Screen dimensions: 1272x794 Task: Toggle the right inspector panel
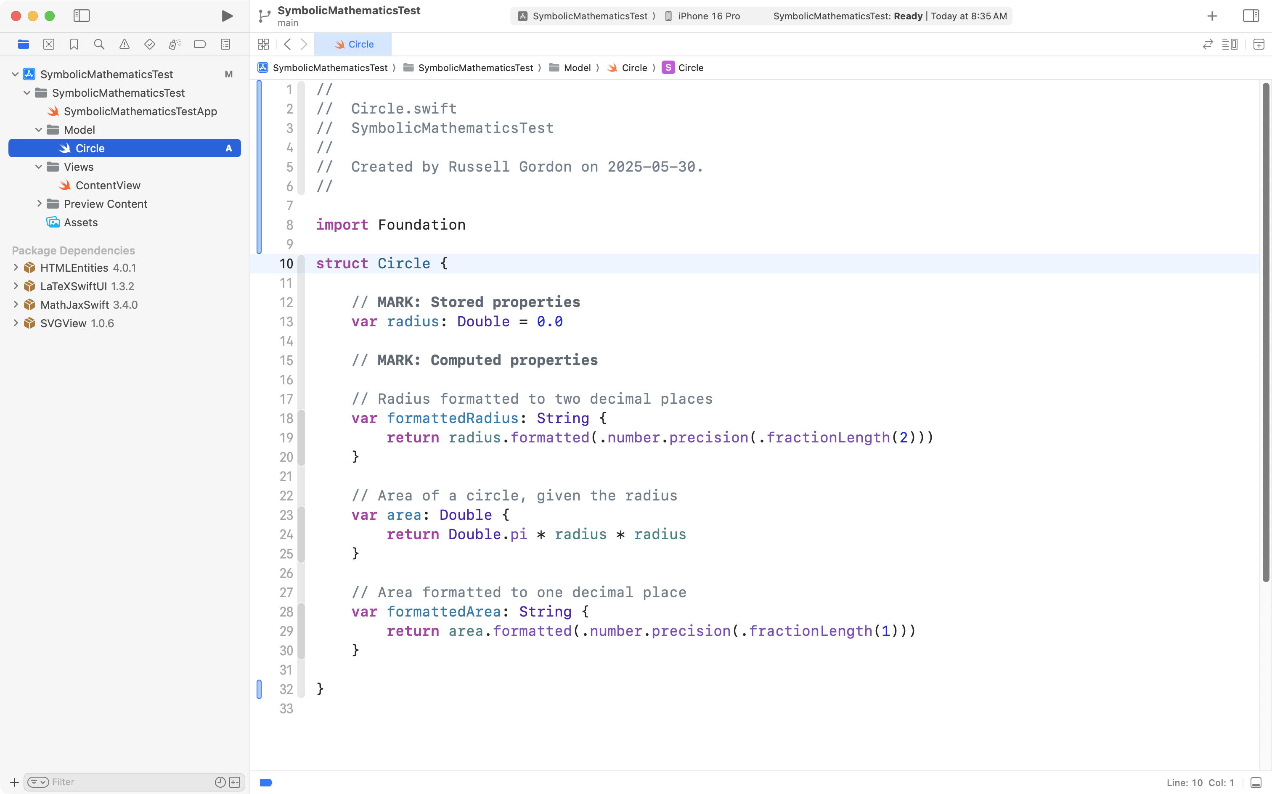pyautogui.click(x=1251, y=16)
